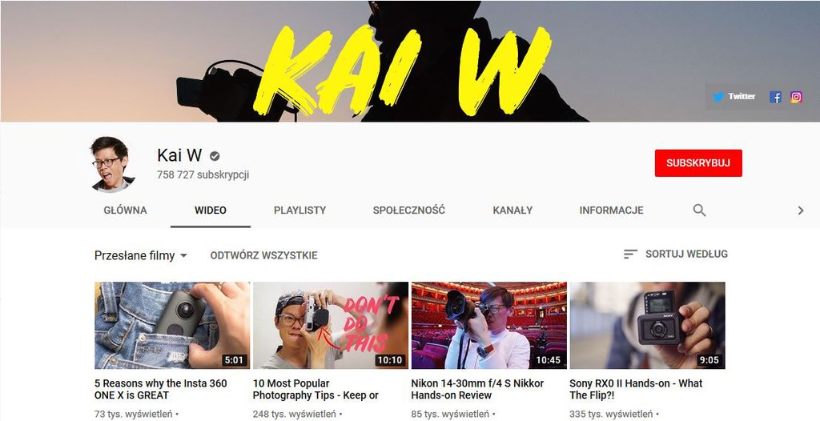
Task: Select the PLAYLISTY tab
Action: 299,210
